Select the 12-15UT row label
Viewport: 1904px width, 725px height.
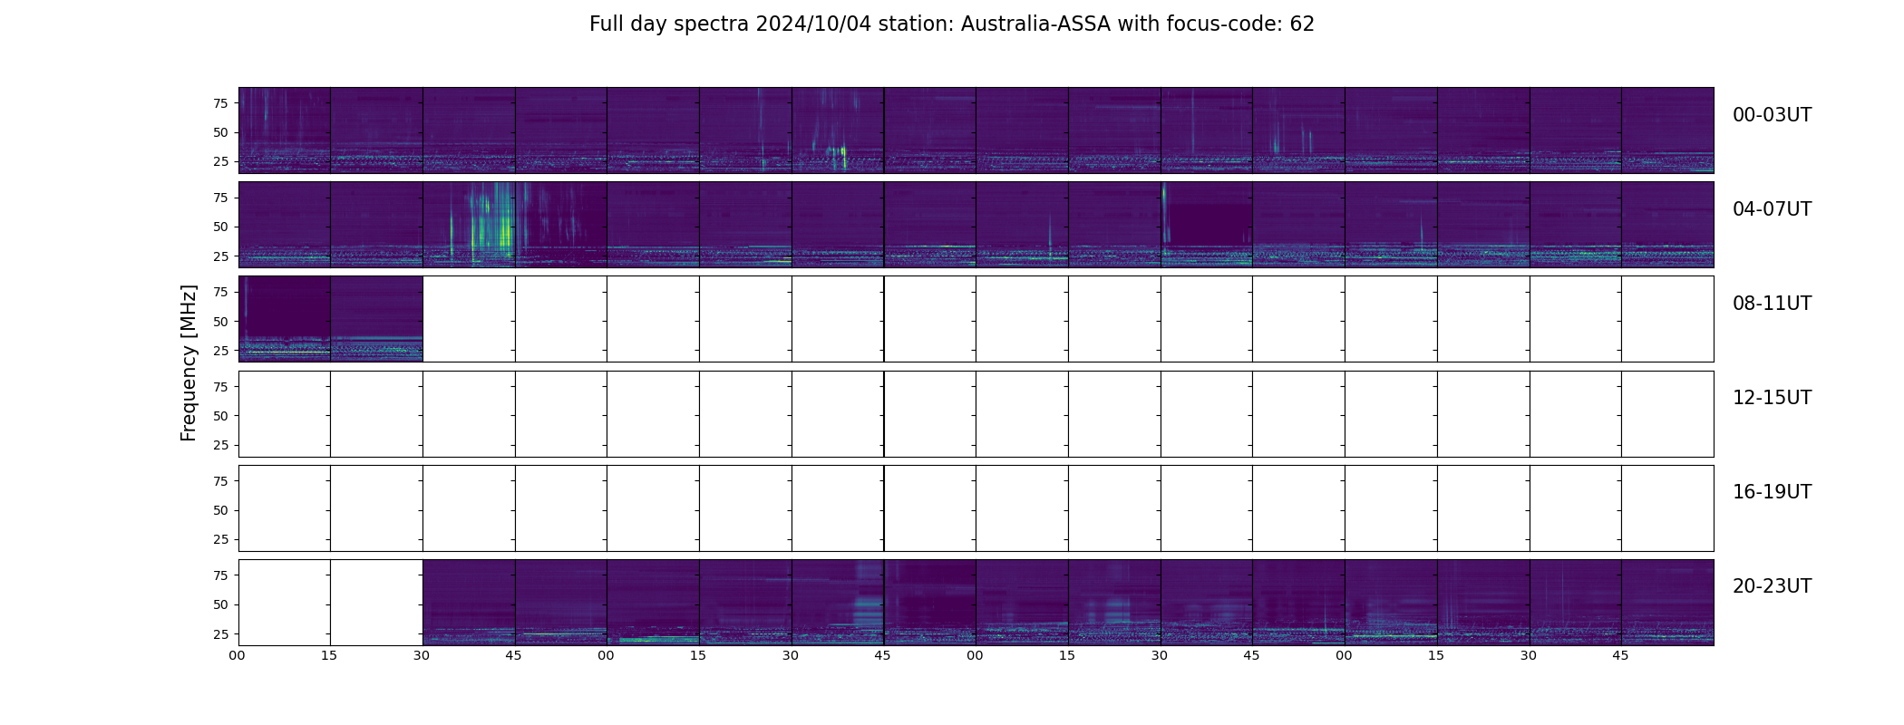pyautogui.click(x=1772, y=398)
